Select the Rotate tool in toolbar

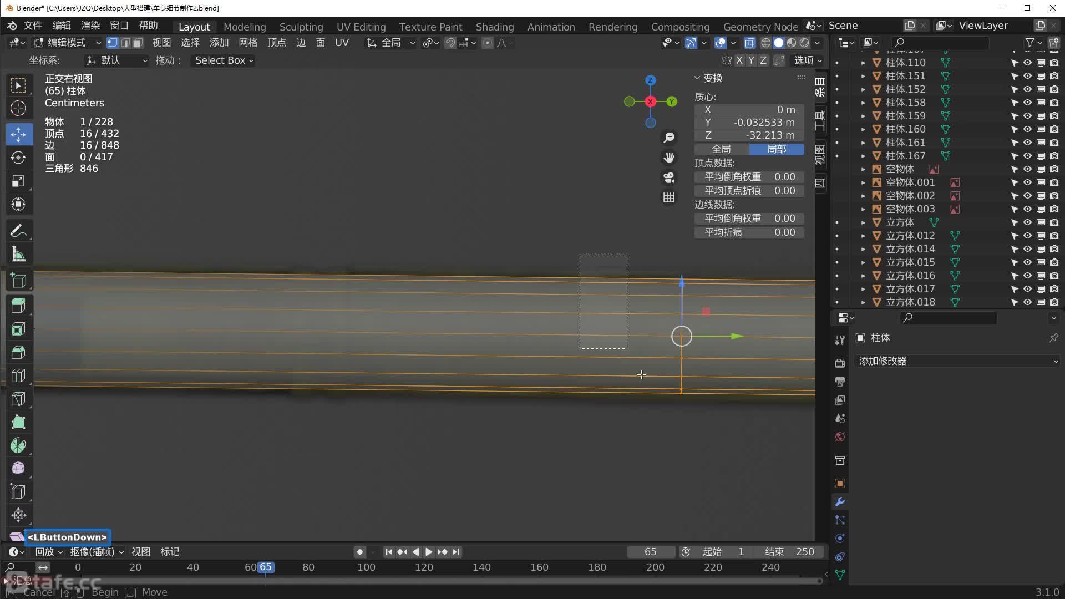18,158
